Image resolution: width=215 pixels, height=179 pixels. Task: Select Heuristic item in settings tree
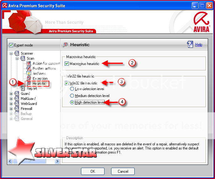39,84
